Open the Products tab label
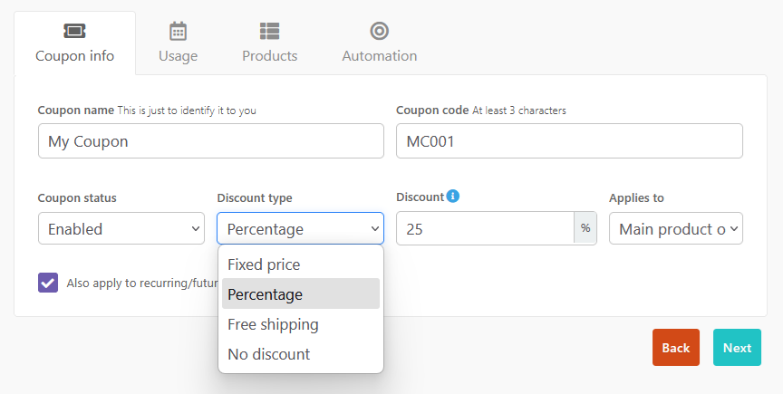 (x=269, y=56)
